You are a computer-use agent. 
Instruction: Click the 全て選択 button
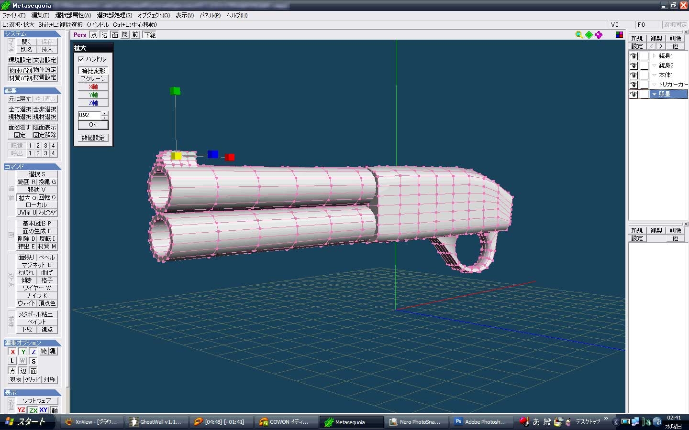20,109
